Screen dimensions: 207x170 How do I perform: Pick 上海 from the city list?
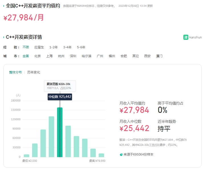click(49, 56)
